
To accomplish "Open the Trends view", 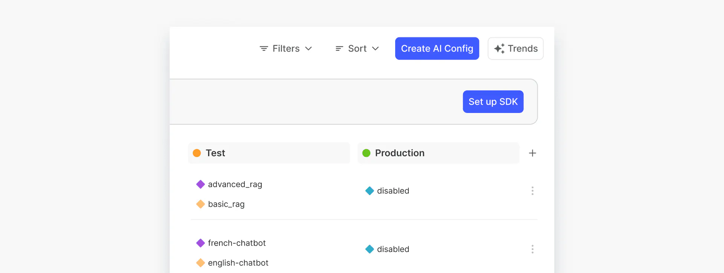I will pos(515,49).
